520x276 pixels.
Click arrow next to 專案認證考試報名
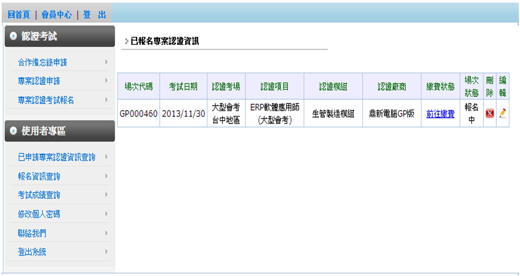106,100
